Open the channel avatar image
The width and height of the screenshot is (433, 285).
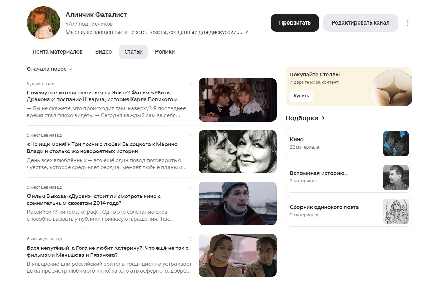click(44, 23)
